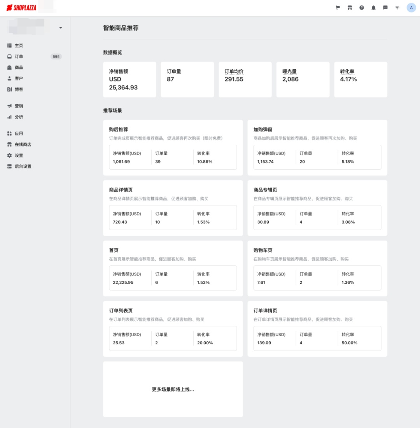Click 22,225.95 in 首页 card
The height and width of the screenshot is (428, 420).
tap(123, 282)
